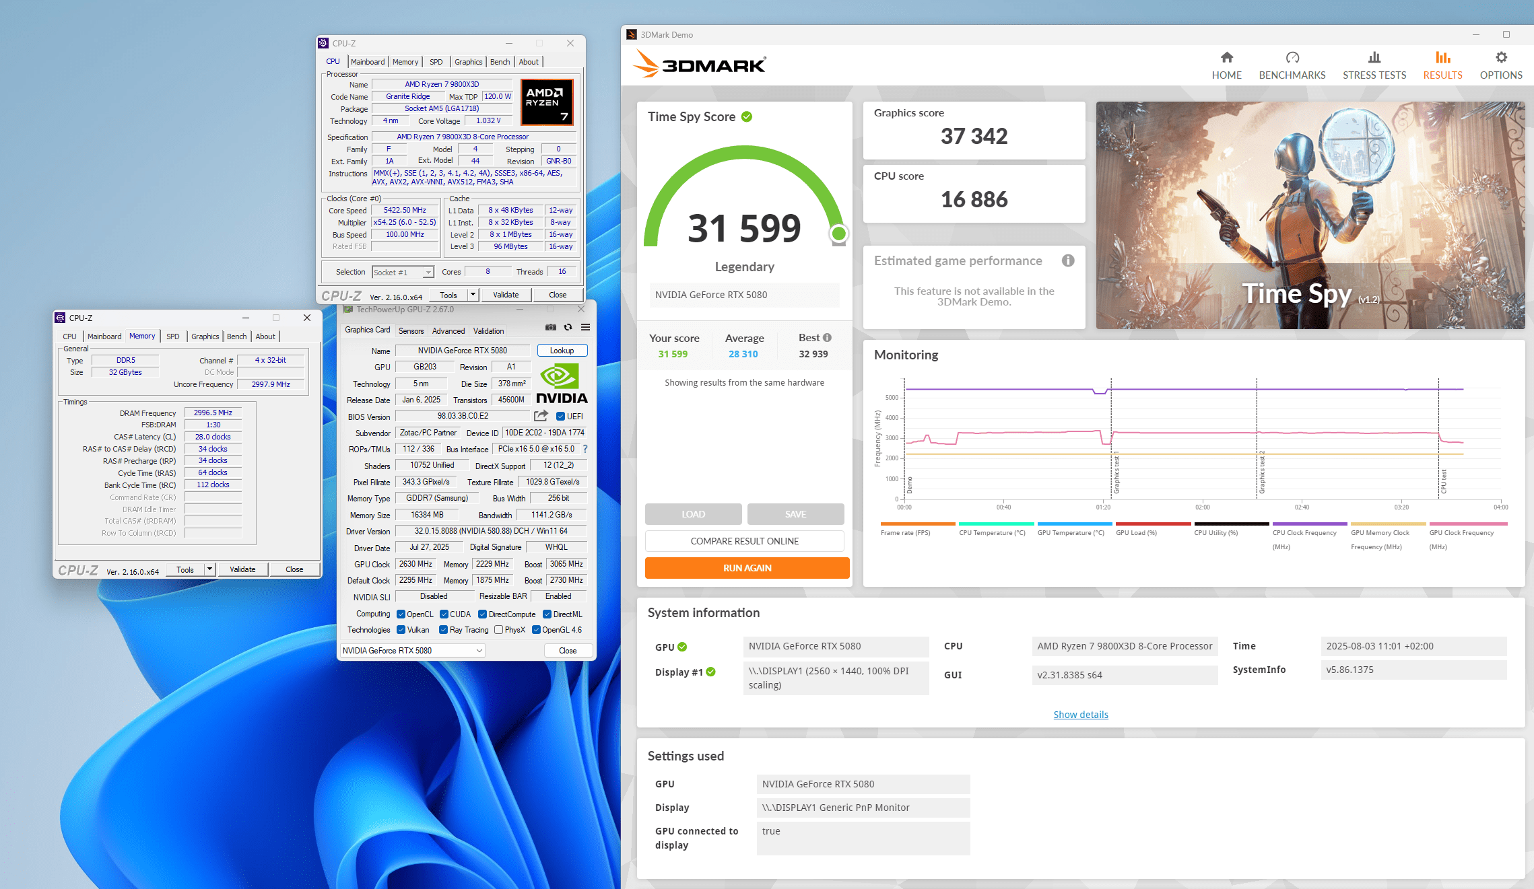
Task: Enable the PhysX checkbox
Action: tap(498, 630)
